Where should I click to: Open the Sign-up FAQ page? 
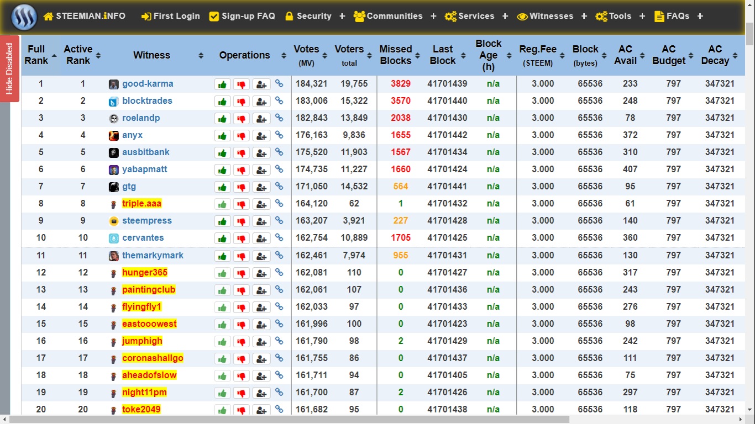(242, 16)
